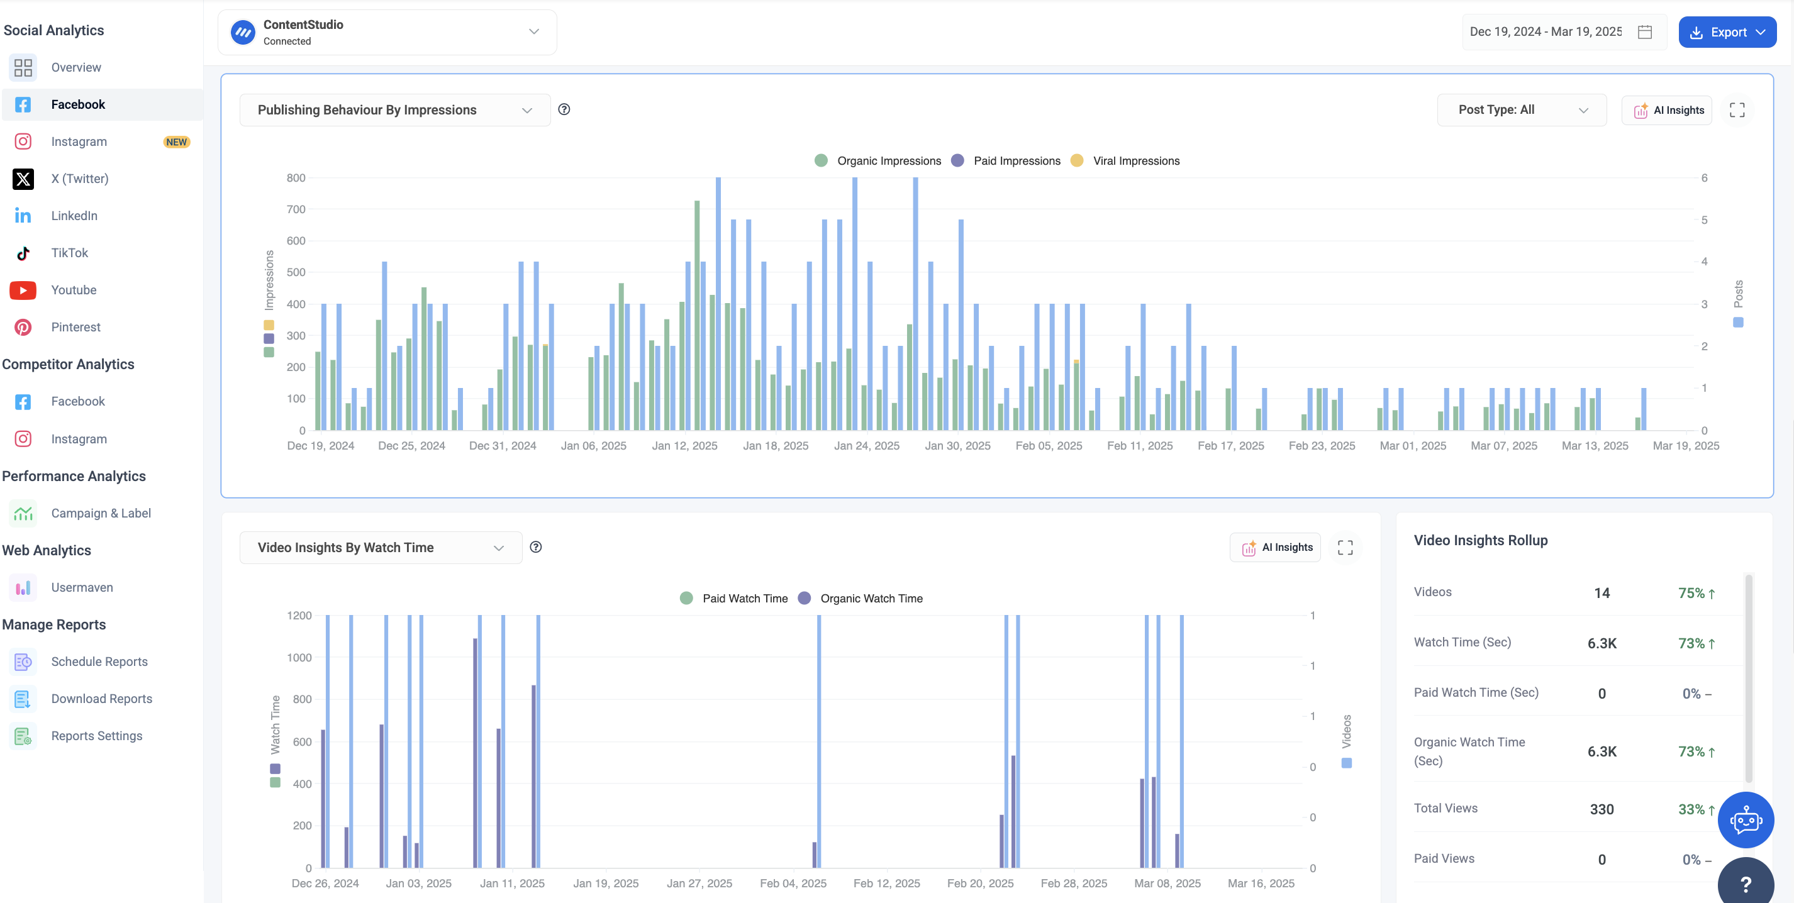Expand Publishing Behaviour chart to fullscreen

click(1737, 110)
